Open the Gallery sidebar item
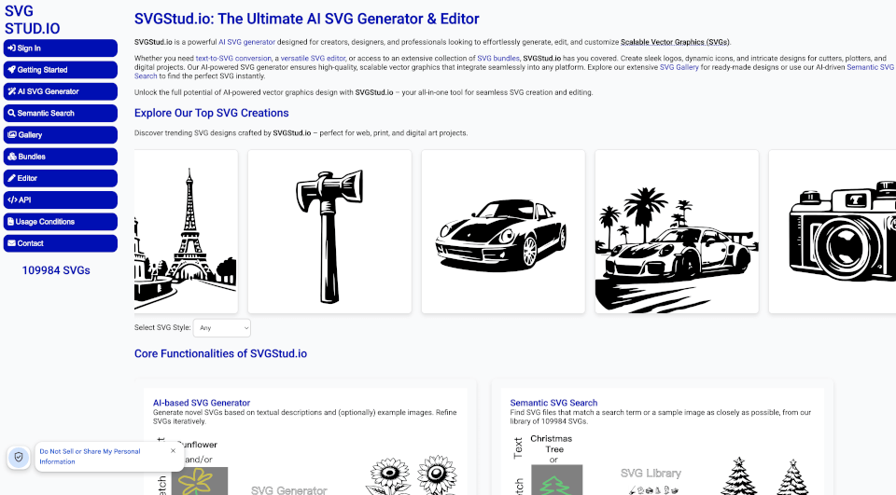Screen dimensions: 896x495 (x=61, y=135)
